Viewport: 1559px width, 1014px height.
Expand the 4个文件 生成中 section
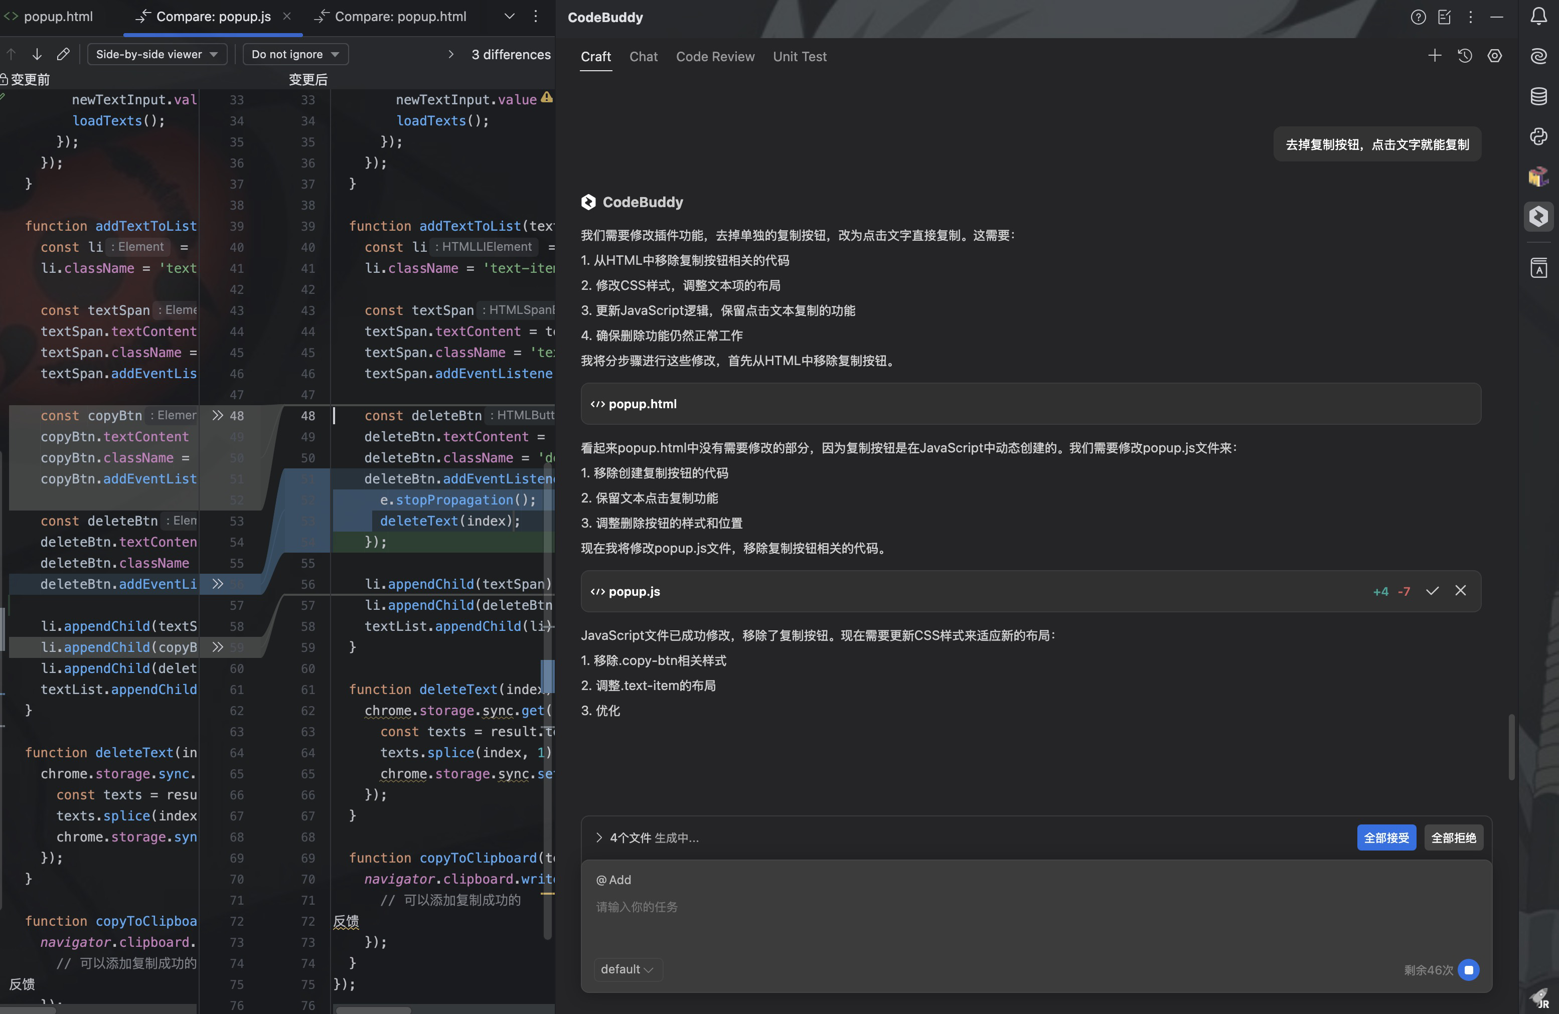[x=599, y=838]
